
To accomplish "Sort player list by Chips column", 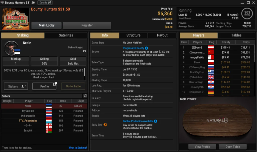I will [246, 42].
